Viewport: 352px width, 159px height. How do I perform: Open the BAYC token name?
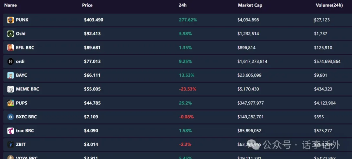click(22, 75)
